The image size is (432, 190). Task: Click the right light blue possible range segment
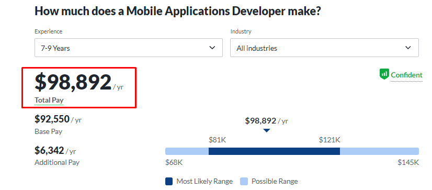point(379,151)
